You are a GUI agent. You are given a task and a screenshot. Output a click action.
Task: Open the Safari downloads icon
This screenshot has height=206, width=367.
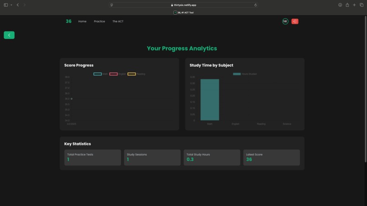pyautogui.click(x=340, y=5)
